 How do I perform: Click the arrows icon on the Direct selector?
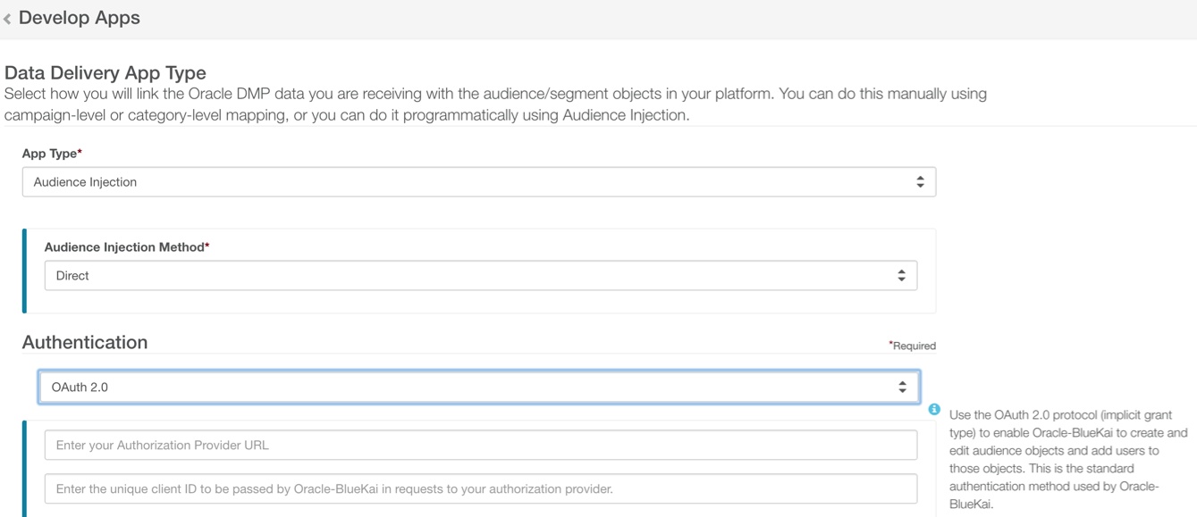(x=901, y=276)
